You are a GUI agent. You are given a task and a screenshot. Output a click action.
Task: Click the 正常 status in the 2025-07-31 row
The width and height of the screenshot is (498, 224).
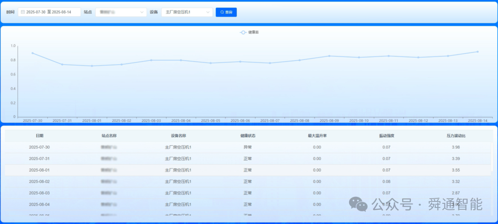(248, 159)
